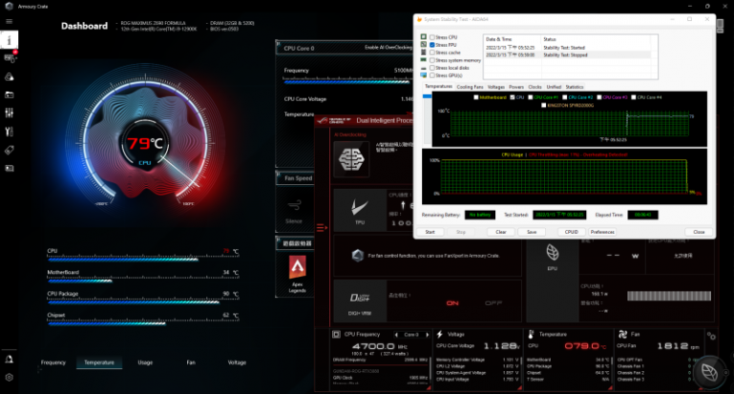Image resolution: width=734 pixels, height=394 pixels.
Task: Check the Stress system memory option
Action: pyautogui.click(x=431, y=60)
